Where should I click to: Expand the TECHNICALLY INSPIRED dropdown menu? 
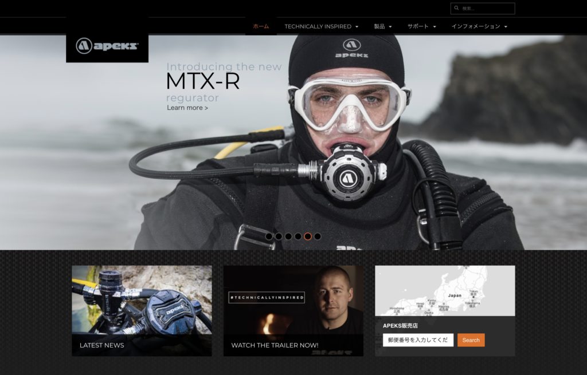click(321, 26)
